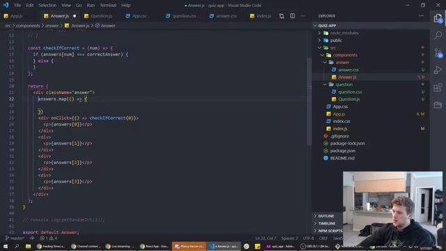Open errors and warnings count in status bar
The width and height of the screenshot is (446, 251).
pos(49,238)
